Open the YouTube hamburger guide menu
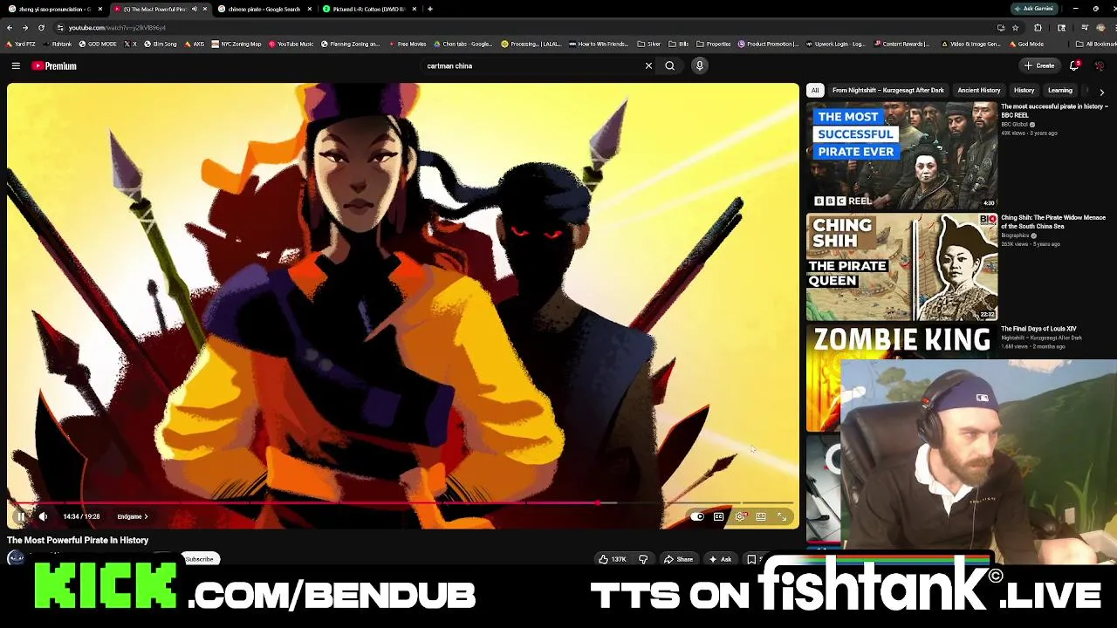 point(16,65)
